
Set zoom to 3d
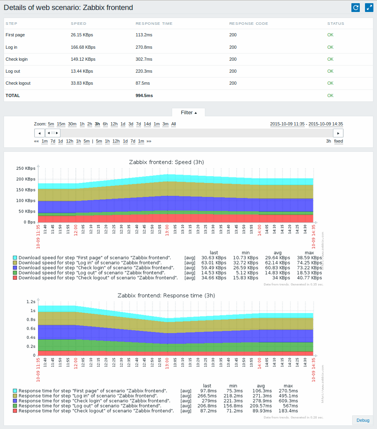131,124
